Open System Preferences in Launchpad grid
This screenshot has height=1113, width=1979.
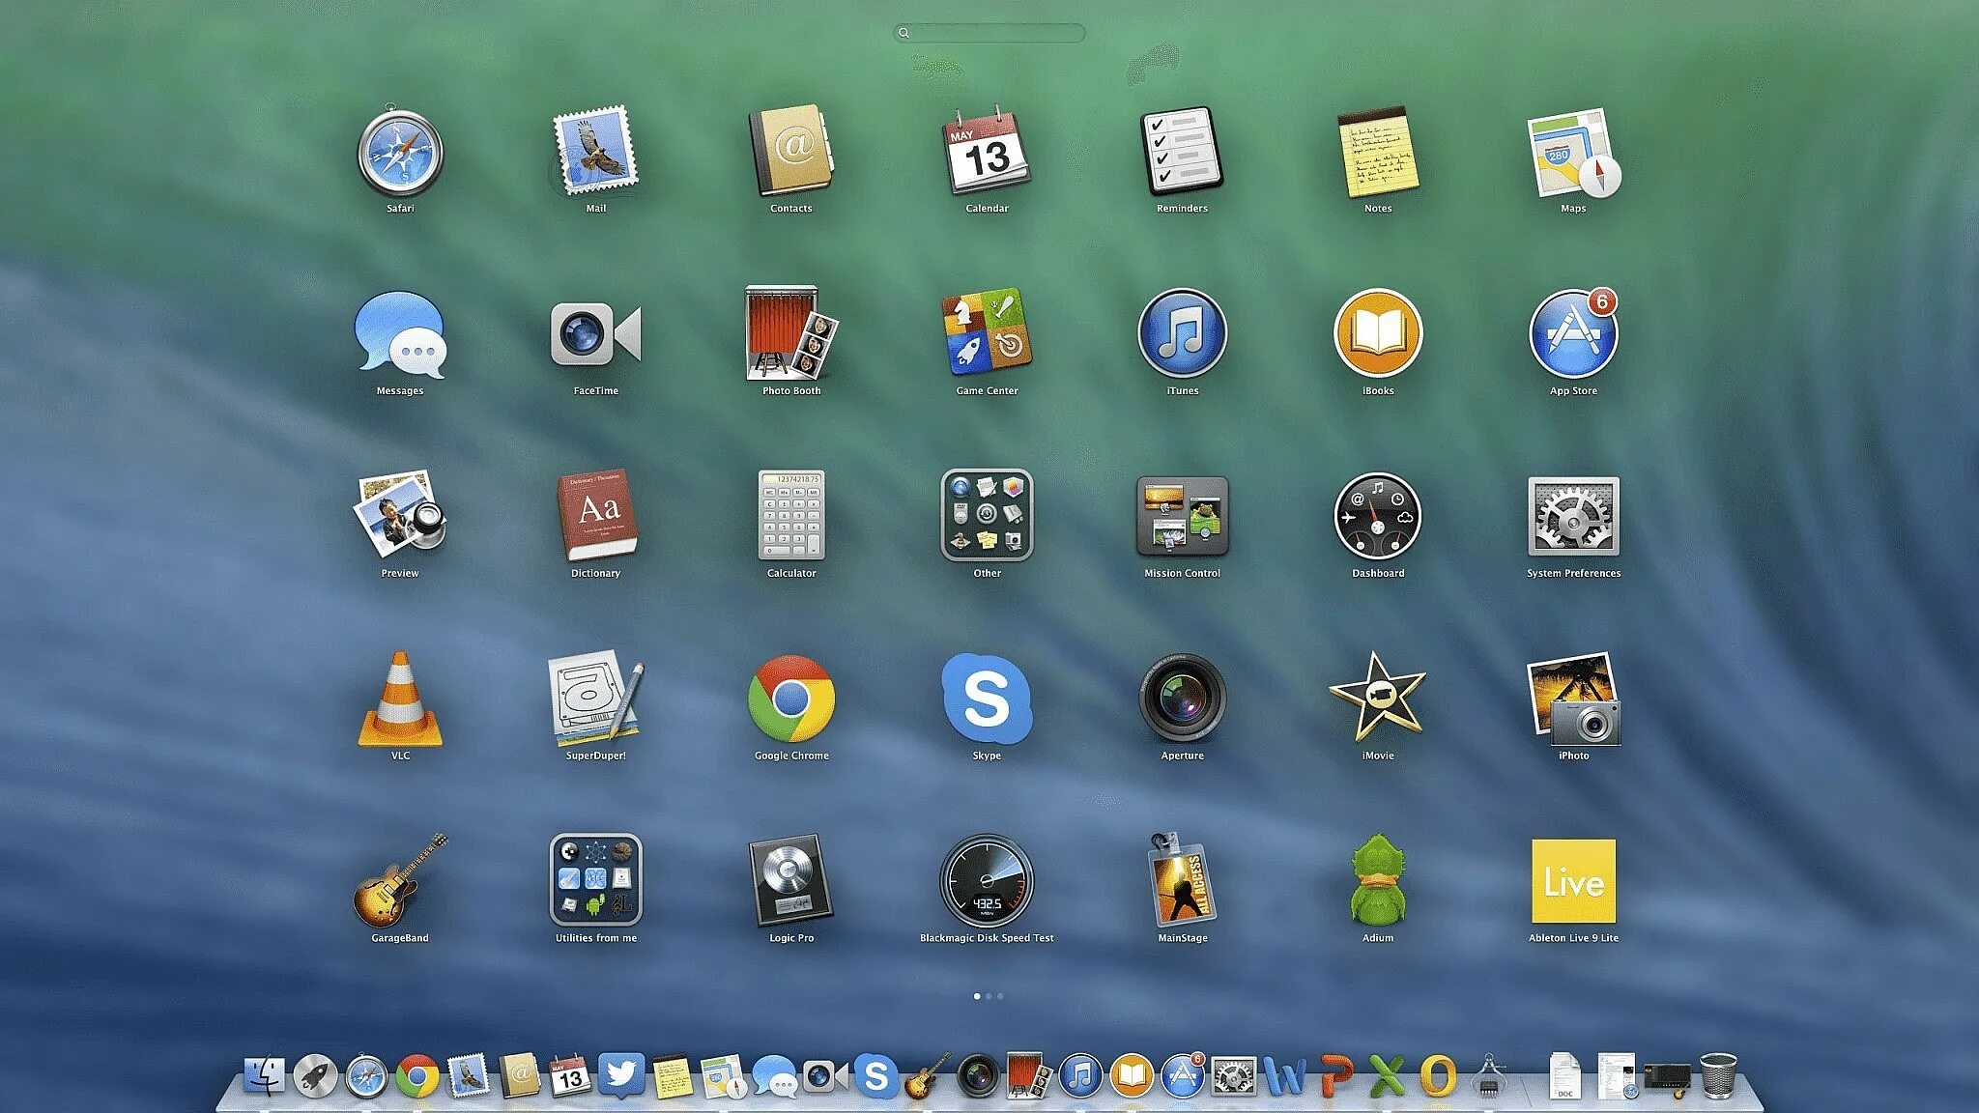pyautogui.click(x=1573, y=516)
